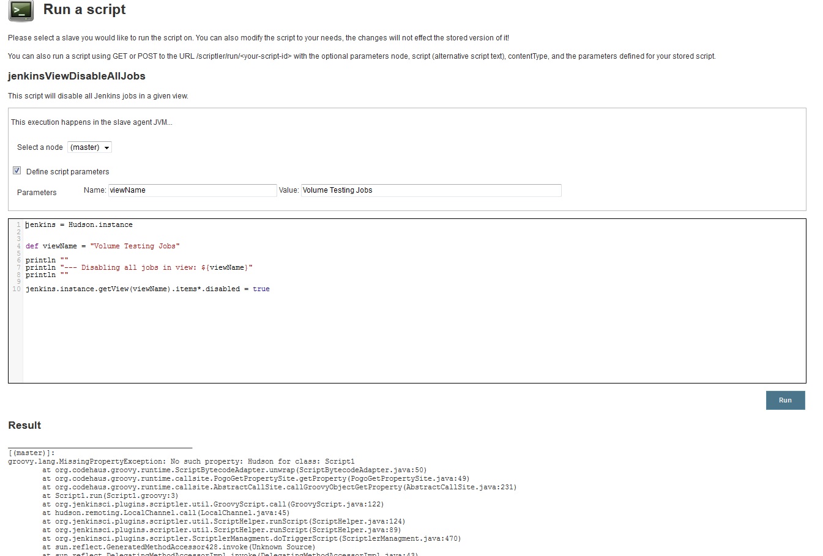This screenshot has height=556, width=823.
Task: Click inside the viewName parameter field
Action: (192, 190)
